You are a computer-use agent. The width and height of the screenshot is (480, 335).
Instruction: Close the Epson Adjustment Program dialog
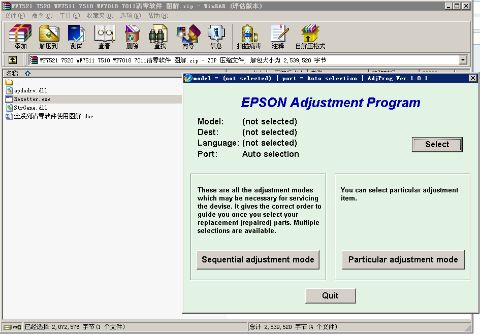[x=473, y=78]
